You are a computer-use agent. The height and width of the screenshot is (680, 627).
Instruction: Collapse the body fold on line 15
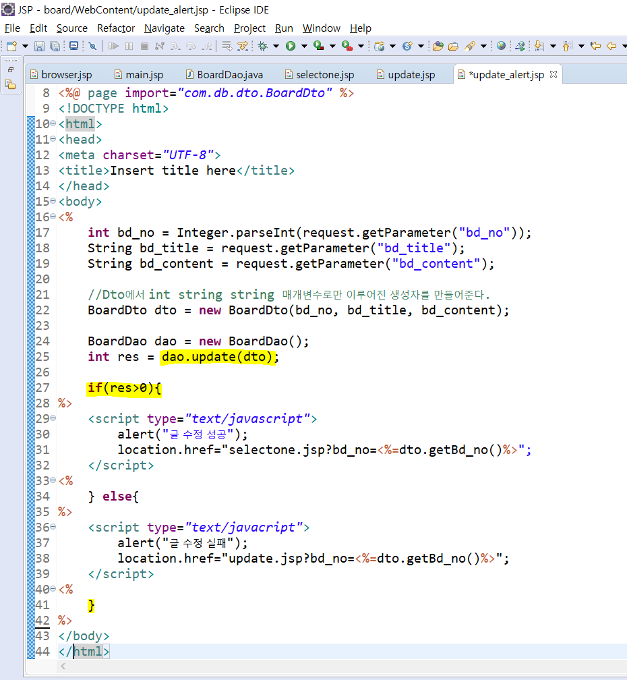click(53, 201)
